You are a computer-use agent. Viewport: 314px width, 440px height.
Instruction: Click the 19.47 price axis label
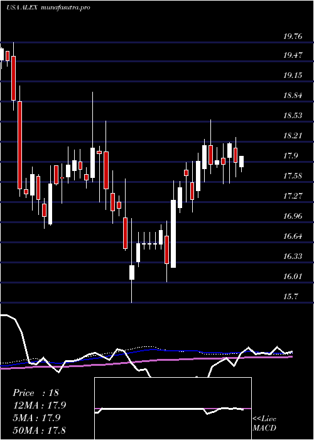pos(293,55)
